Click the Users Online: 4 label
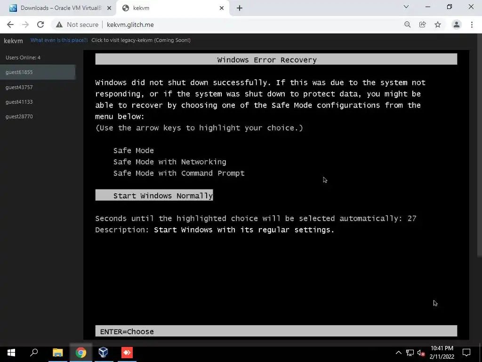Viewport: 482px width, 362px height. point(23,58)
